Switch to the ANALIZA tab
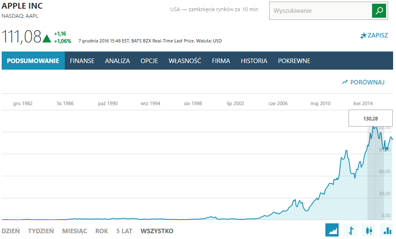This screenshot has width=396, height=239. pyautogui.click(x=117, y=61)
